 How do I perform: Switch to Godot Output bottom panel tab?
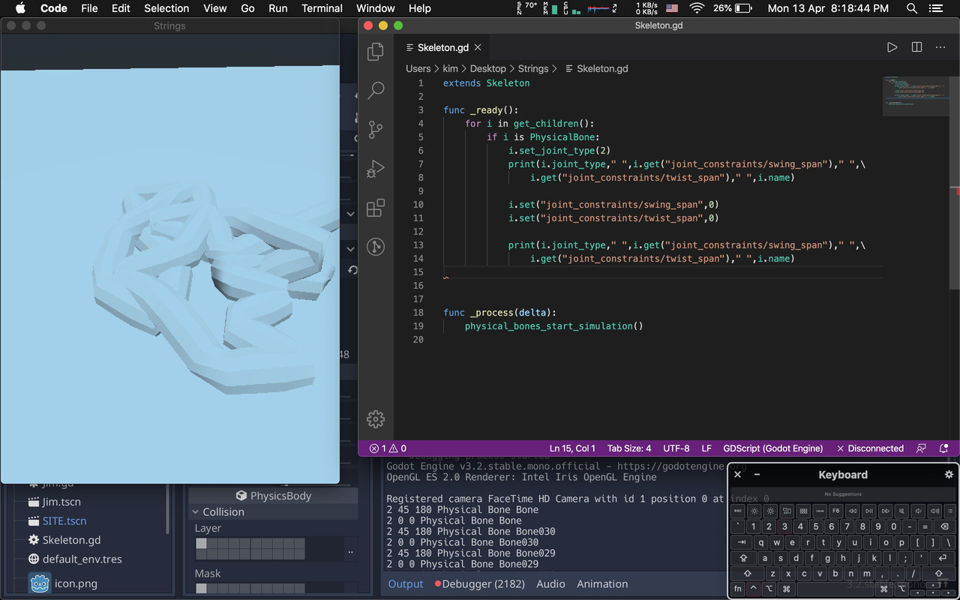point(406,583)
